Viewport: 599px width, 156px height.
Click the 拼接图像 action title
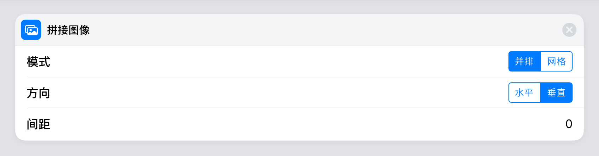[x=68, y=30]
